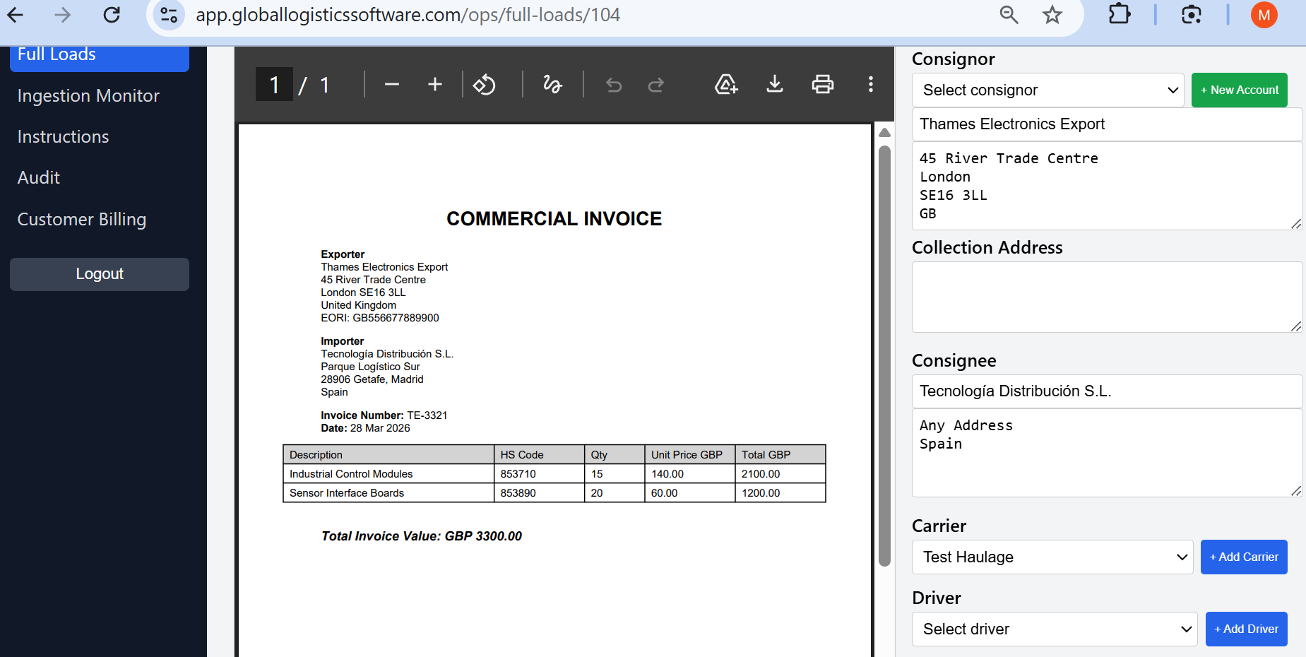Image resolution: width=1306 pixels, height=657 pixels.
Task: Go back with the browser back arrow
Action: (15, 15)
